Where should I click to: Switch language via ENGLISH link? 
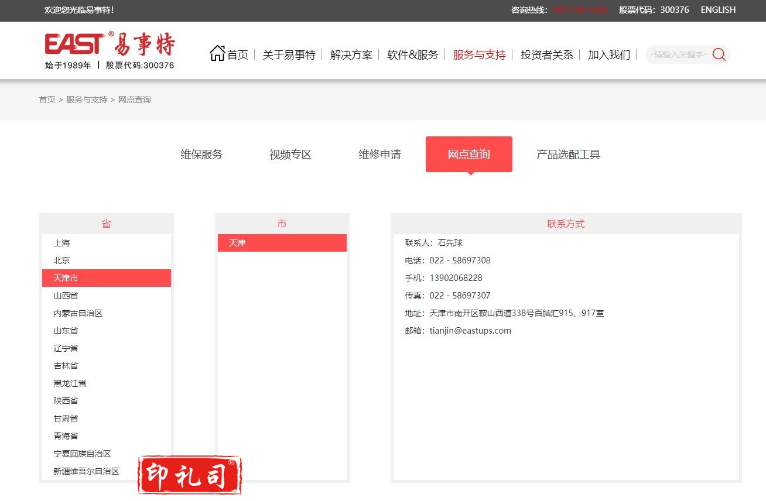(718, 10)
